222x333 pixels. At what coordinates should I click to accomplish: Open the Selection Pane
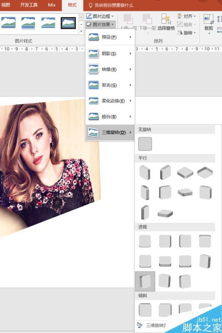click(x=166, y=22)
